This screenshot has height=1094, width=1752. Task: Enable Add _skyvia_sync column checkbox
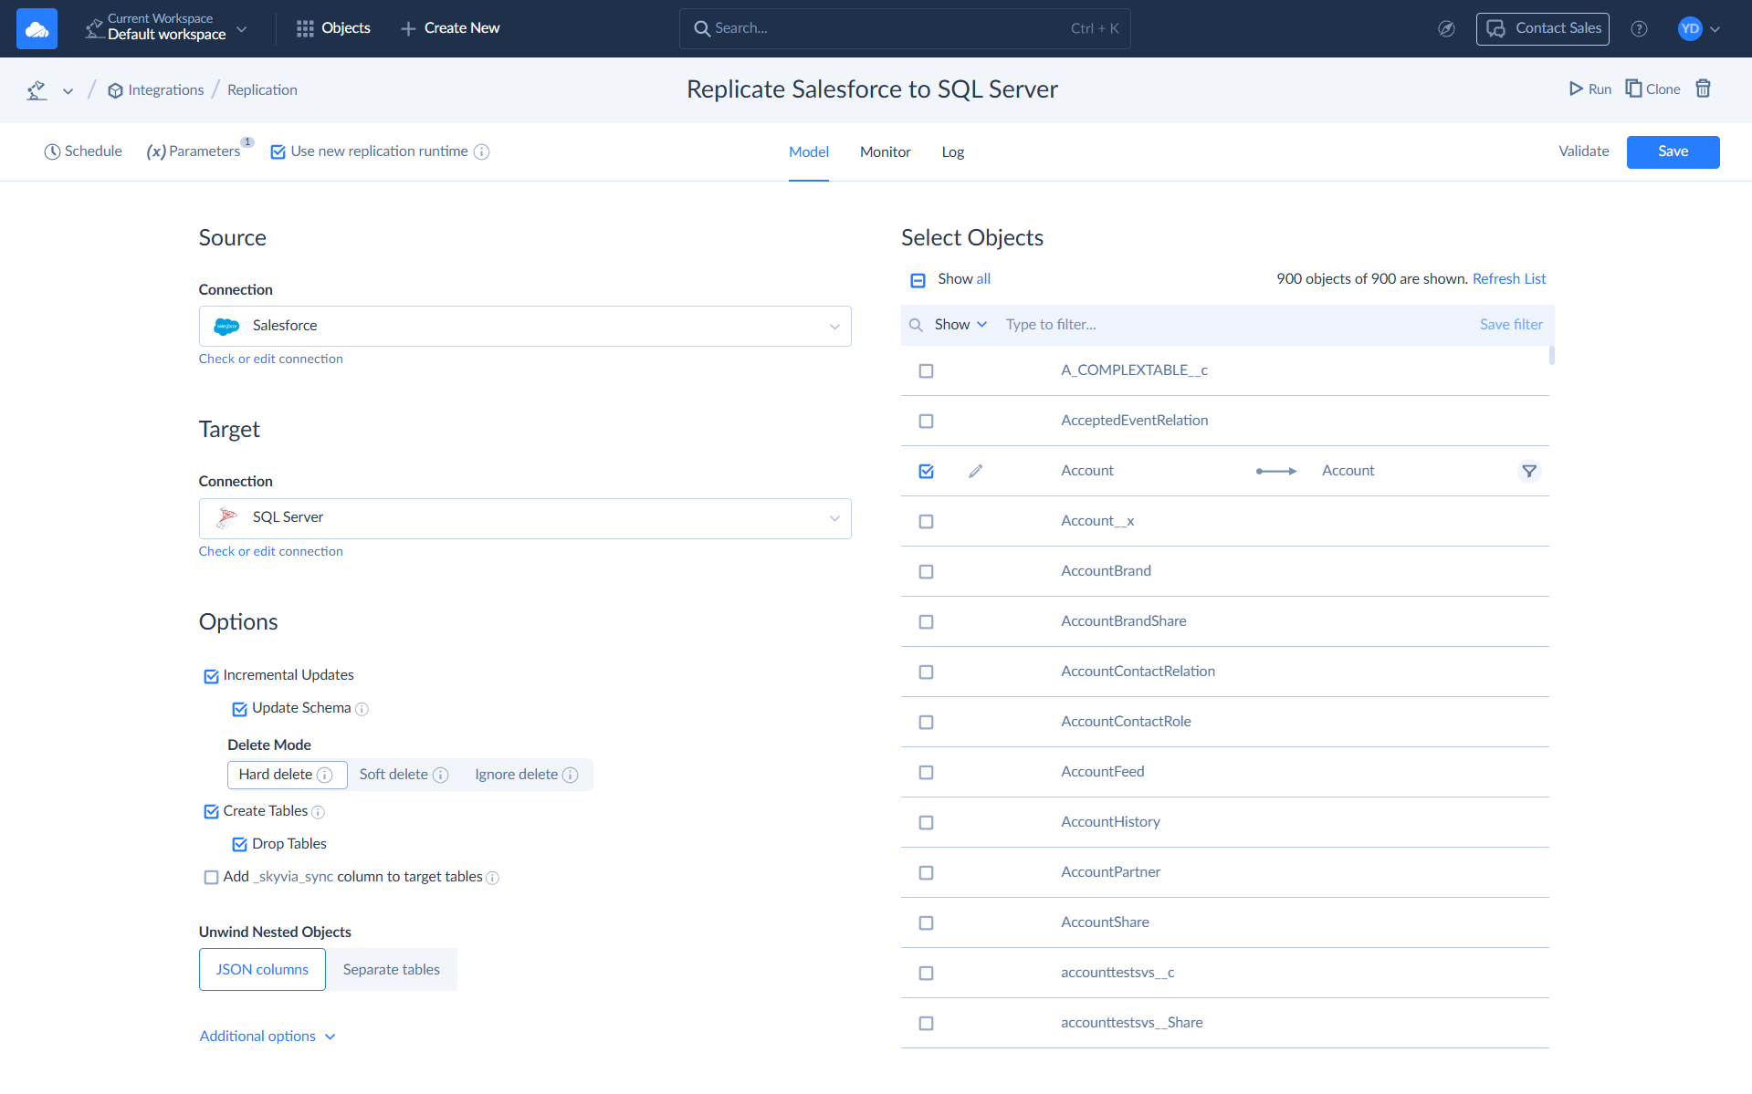click(x=211, y=877)
